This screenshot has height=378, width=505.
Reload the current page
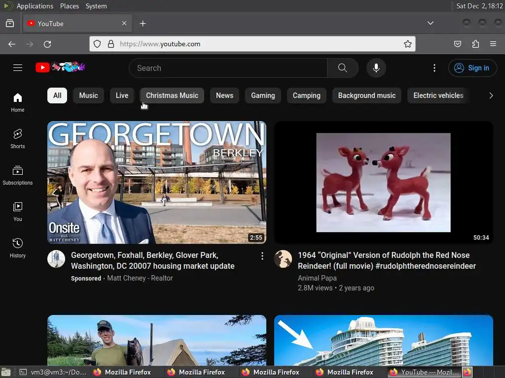[x=47, y=44]
